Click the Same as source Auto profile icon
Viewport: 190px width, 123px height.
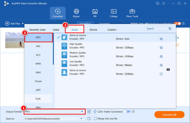pyautogui.click(x=64, y=37)
